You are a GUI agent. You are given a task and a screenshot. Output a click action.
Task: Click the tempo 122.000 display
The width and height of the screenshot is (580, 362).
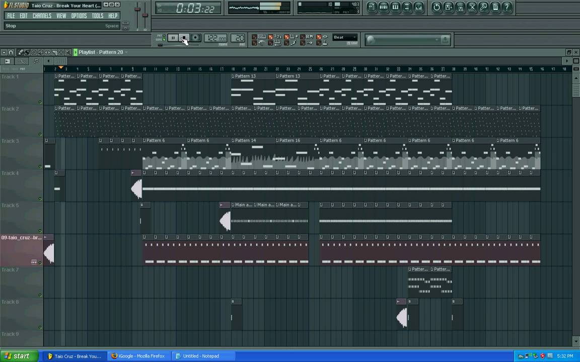(x=215, y=38)
